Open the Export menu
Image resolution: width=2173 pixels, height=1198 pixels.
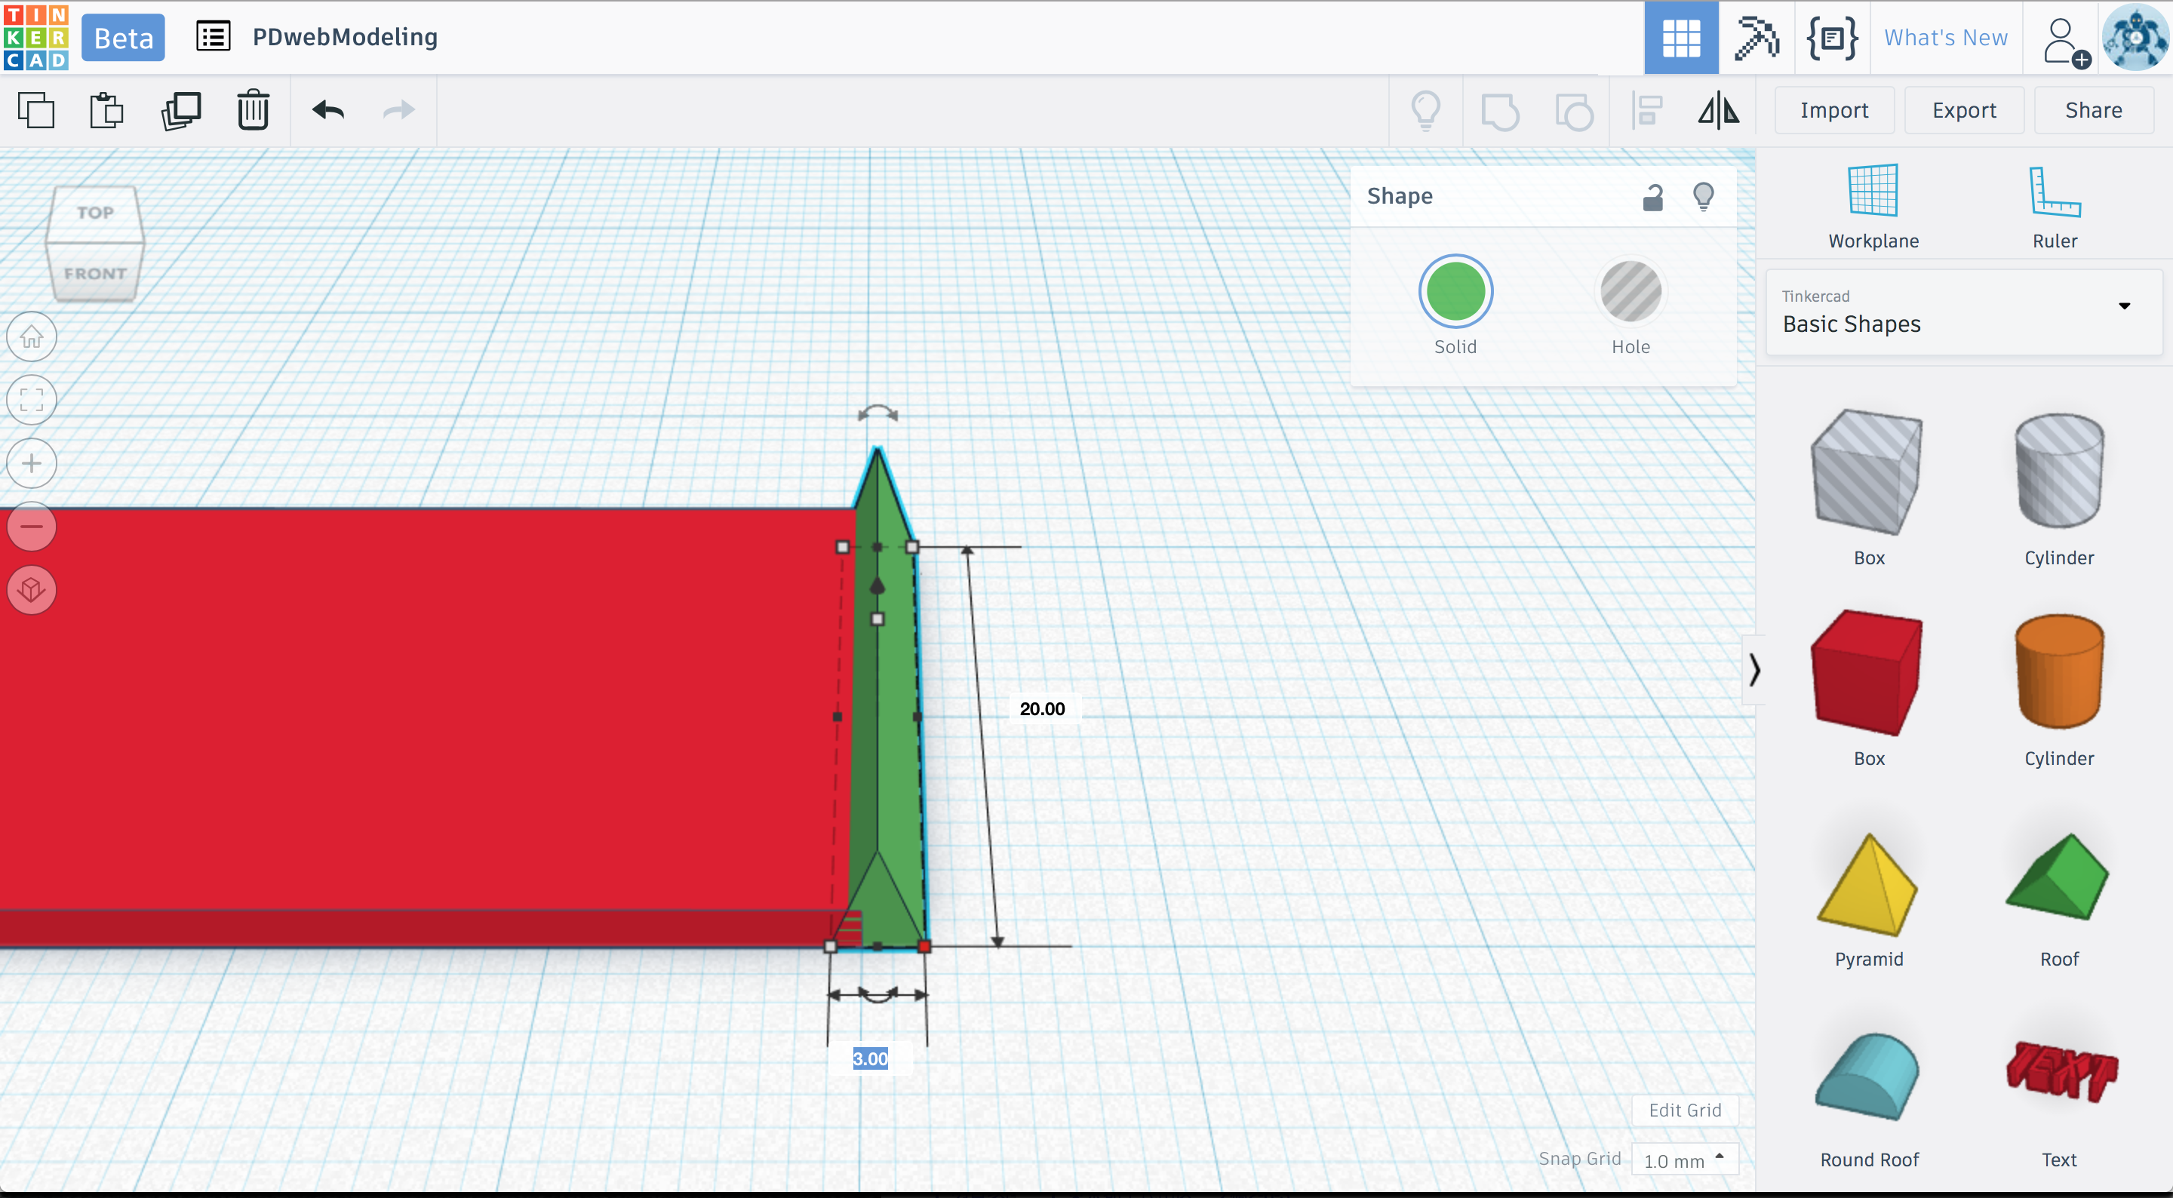pyautogui.click(x=1963, y=110)
